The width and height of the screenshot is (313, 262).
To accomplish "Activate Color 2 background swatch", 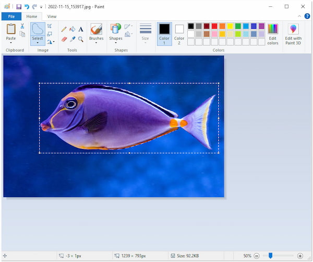I will click(x=179, y=34).
